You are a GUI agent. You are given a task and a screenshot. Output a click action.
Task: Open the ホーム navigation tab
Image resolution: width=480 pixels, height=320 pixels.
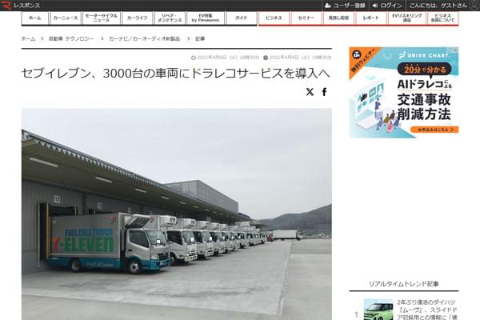35,18
